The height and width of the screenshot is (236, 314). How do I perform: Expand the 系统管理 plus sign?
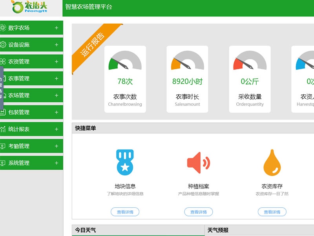coord(57,163)
